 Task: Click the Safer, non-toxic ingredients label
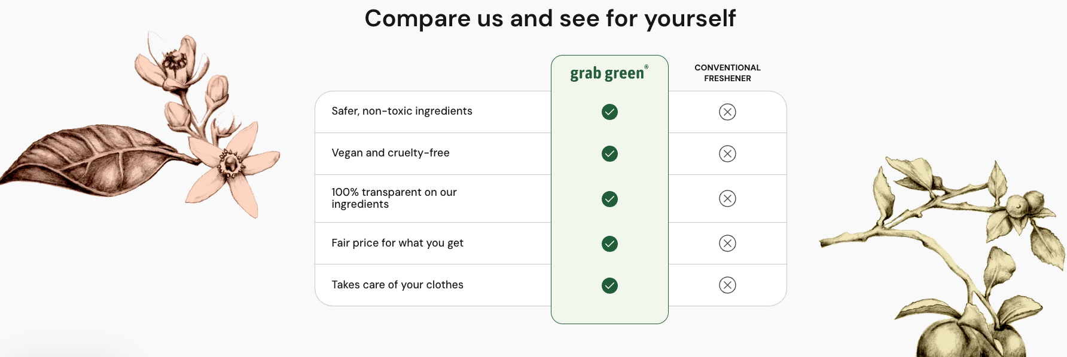pos(402,111)
